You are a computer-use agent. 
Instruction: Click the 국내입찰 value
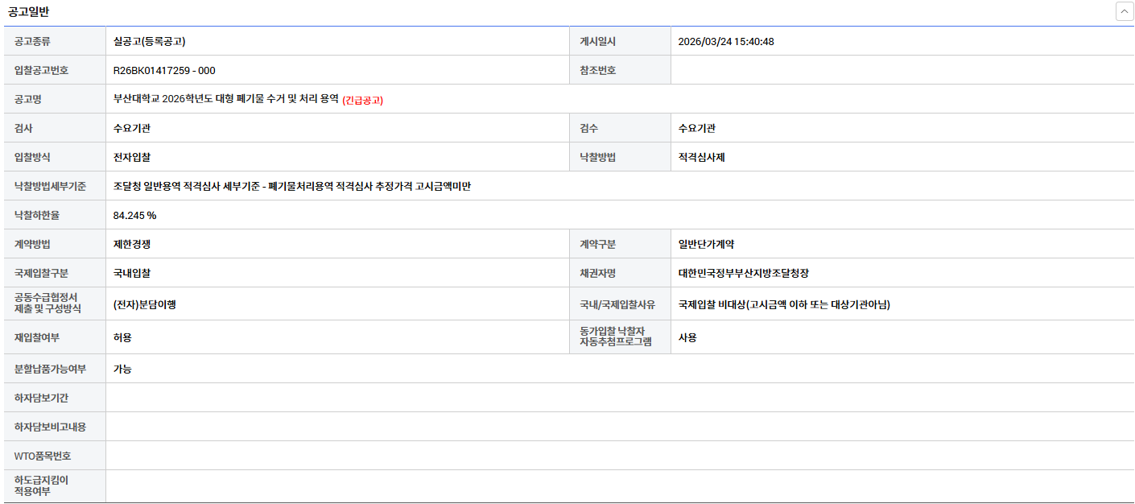132,274
